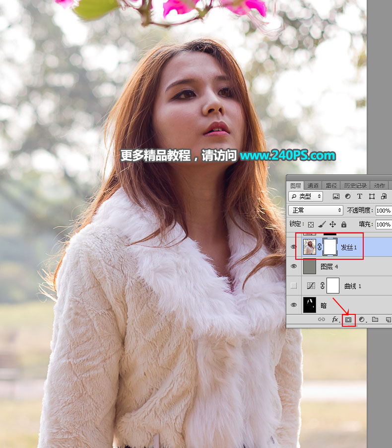Click the 不透明度 label
The width and height of the screenshot is (392, 448).
click(360, 210)
